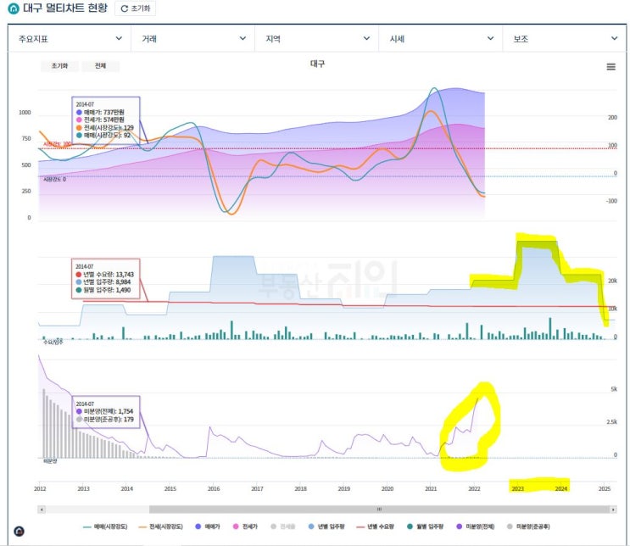Toggle the 년별 입주량 legend series
Viewport: 630px width, 546px height.
[326, 526]
